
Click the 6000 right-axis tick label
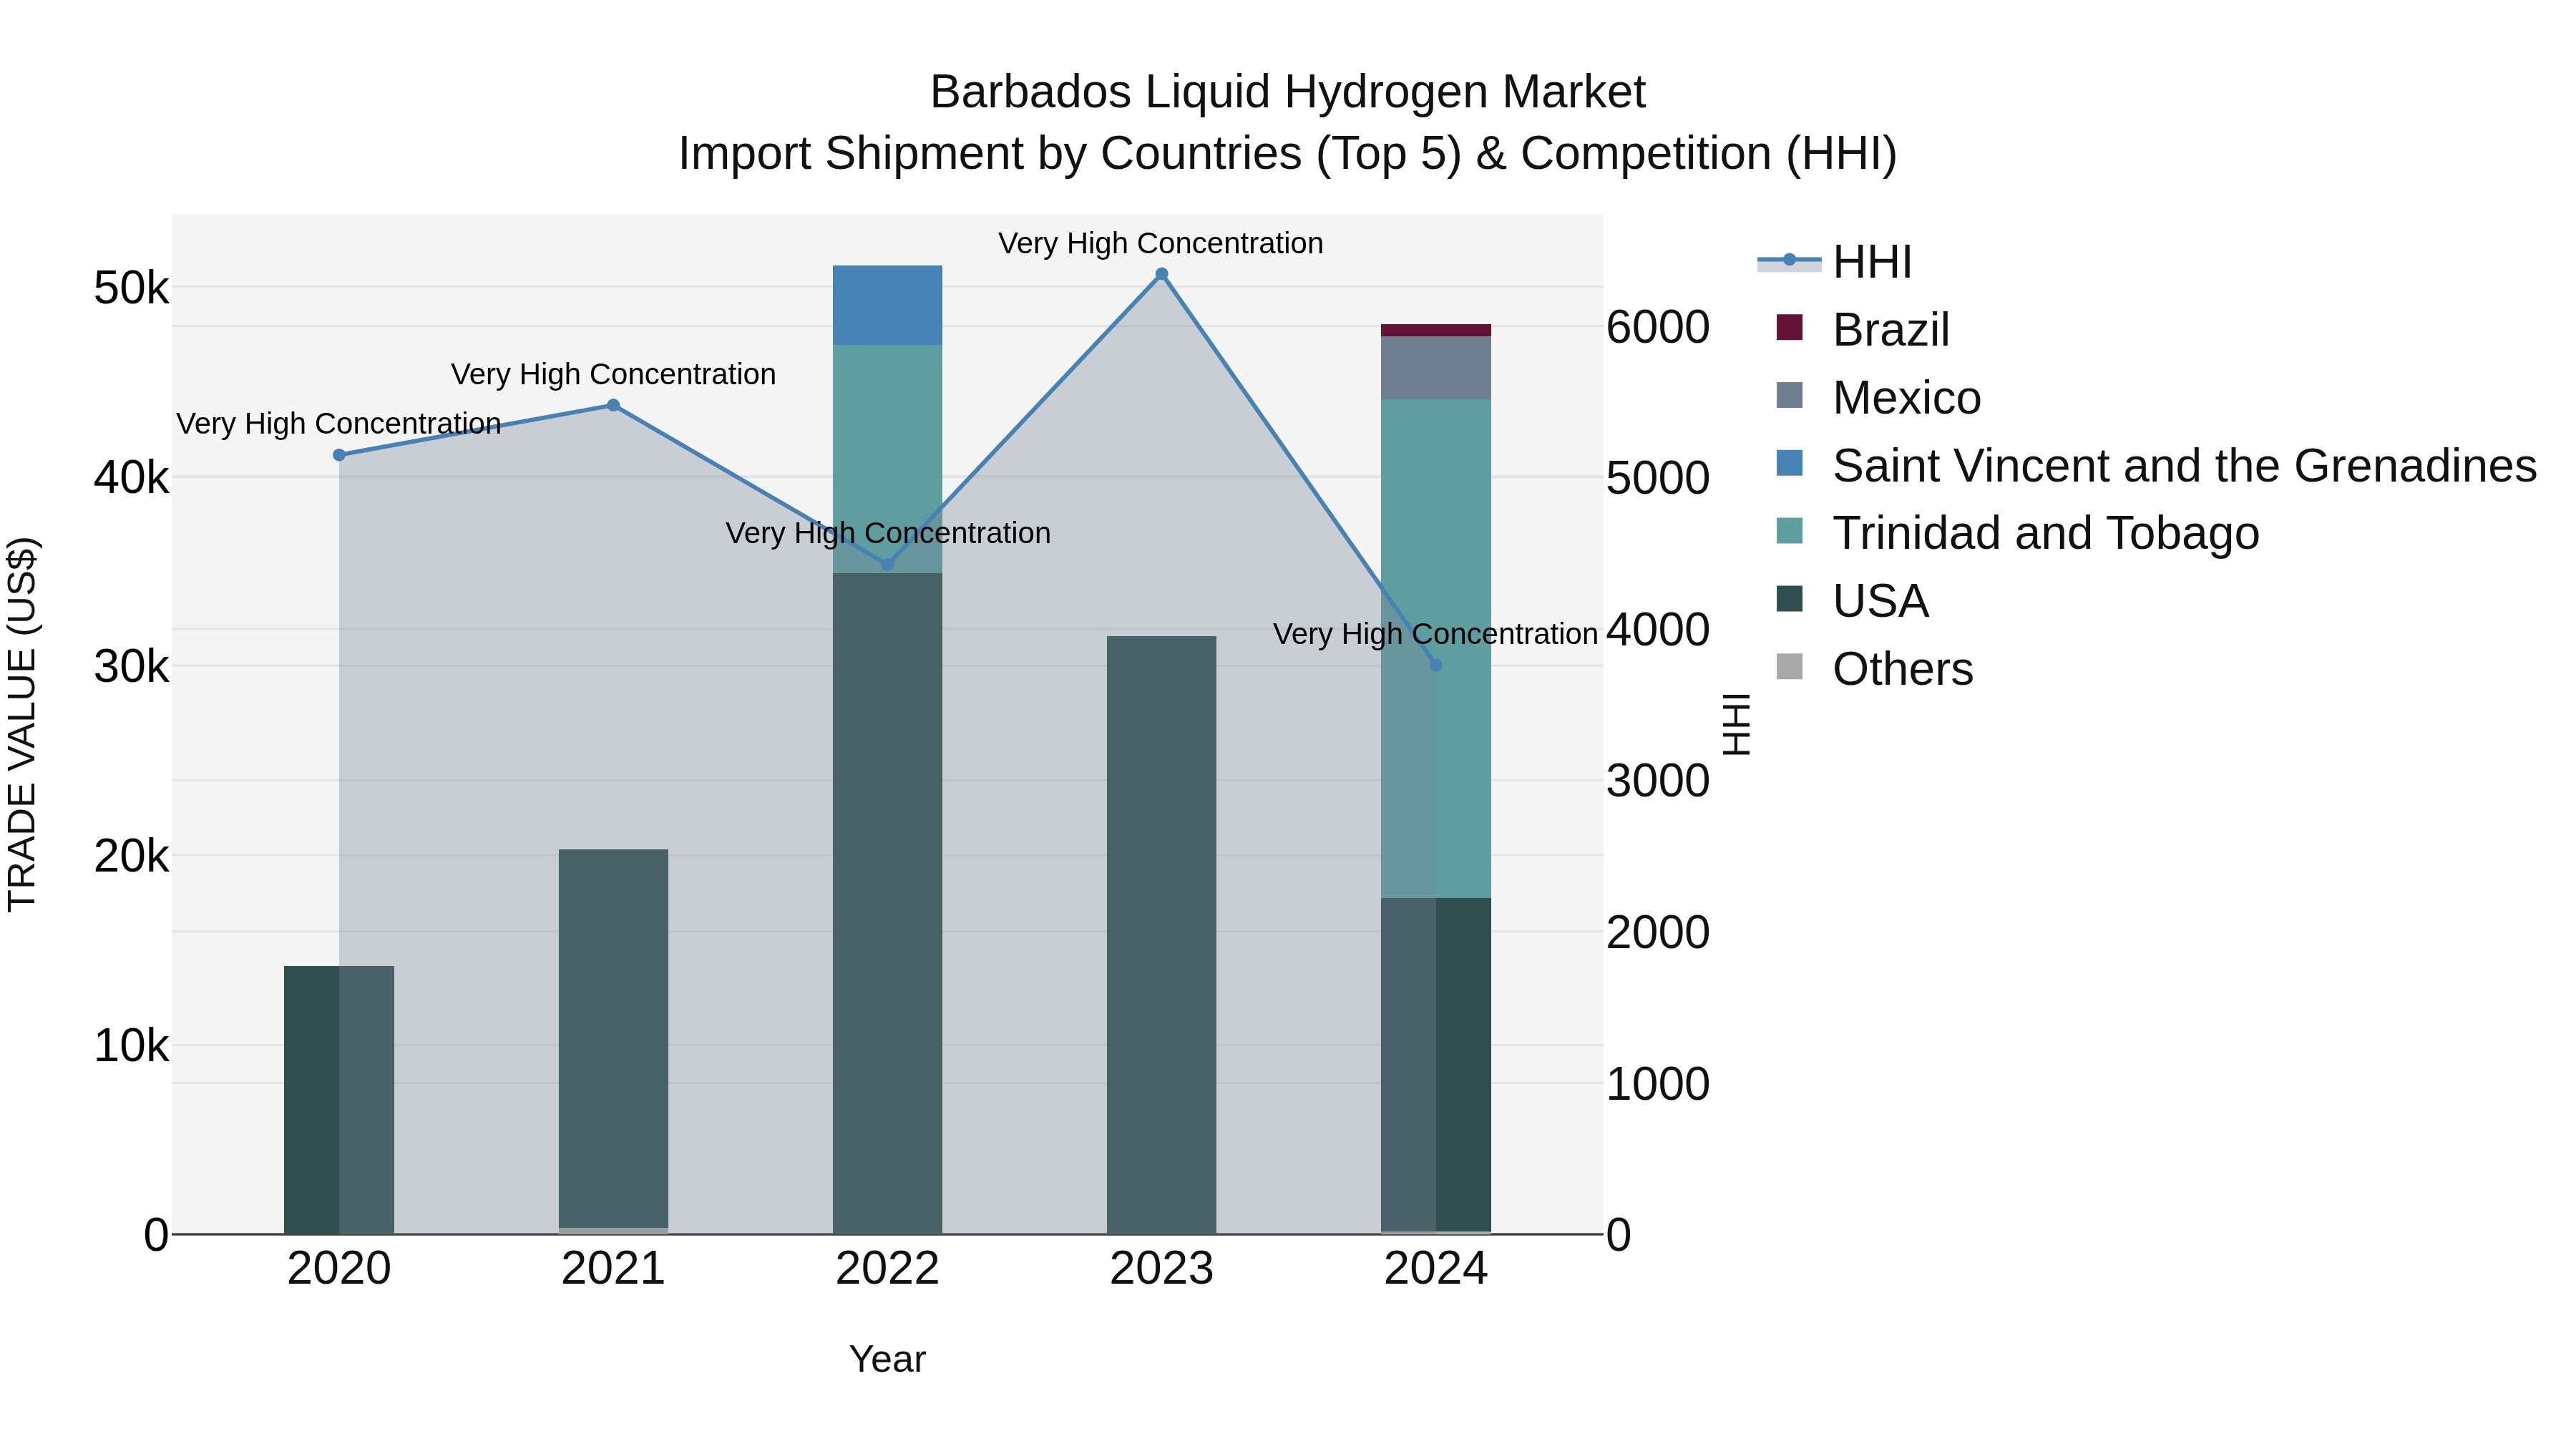click(x=1658, y=327)
